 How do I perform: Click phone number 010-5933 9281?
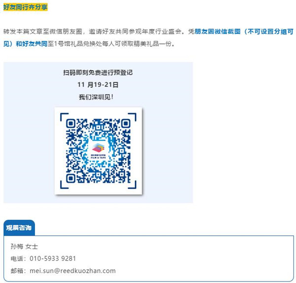click(x=53, y=258)
